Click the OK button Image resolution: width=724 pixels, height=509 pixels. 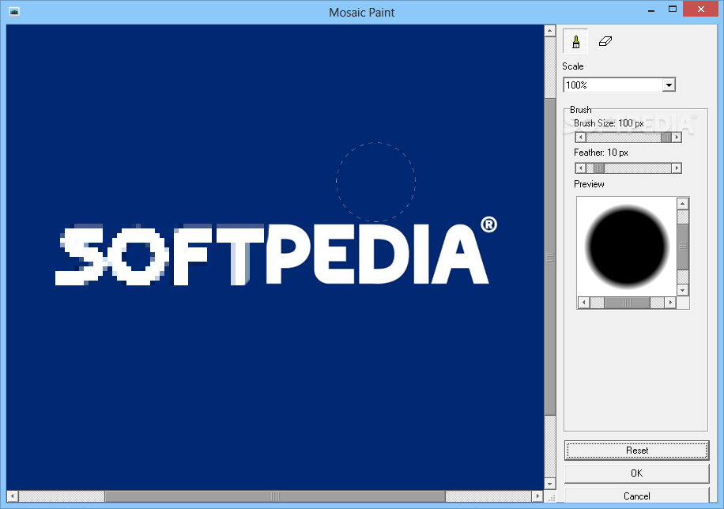tap(637, 473)
